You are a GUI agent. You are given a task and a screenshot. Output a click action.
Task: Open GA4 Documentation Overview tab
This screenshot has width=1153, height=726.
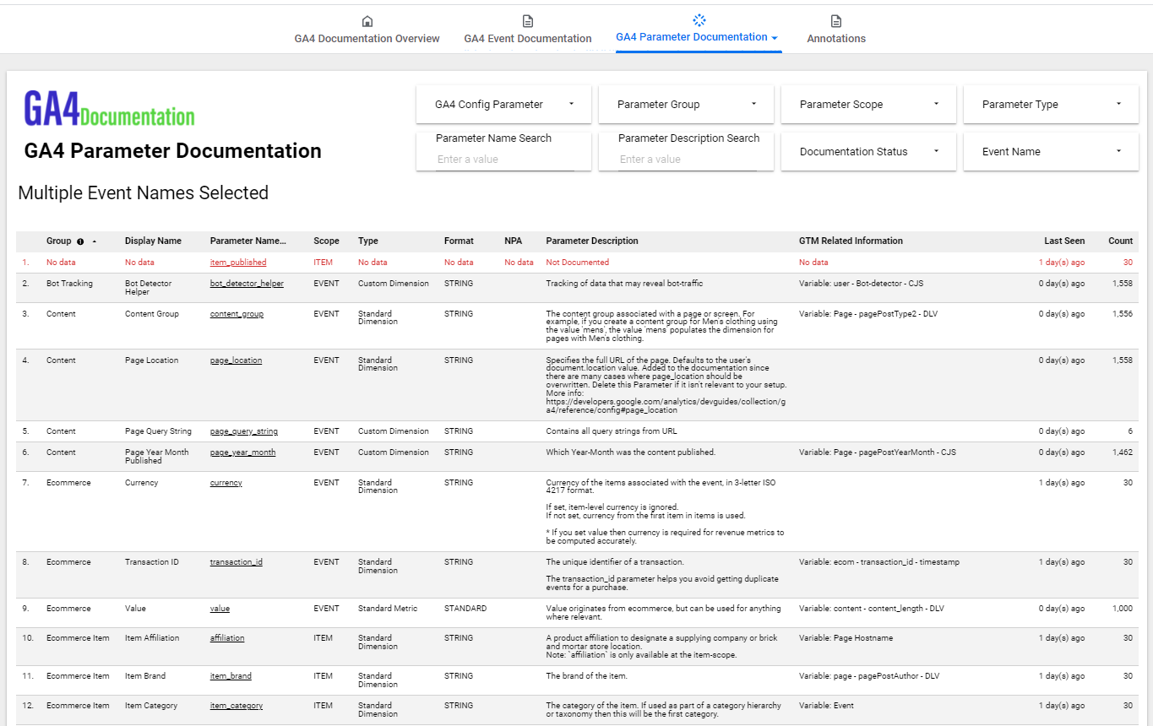(367, 39)
